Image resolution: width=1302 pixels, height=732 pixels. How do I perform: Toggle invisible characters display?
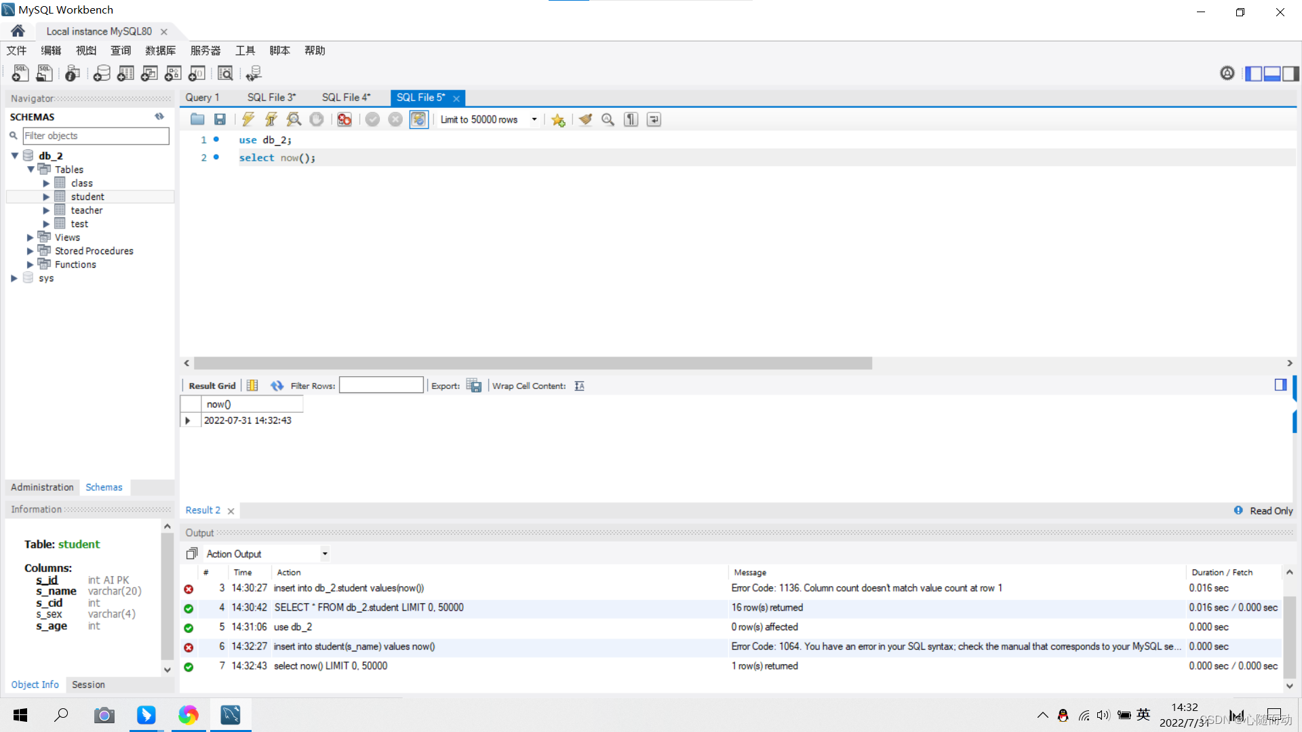(631, 119)
